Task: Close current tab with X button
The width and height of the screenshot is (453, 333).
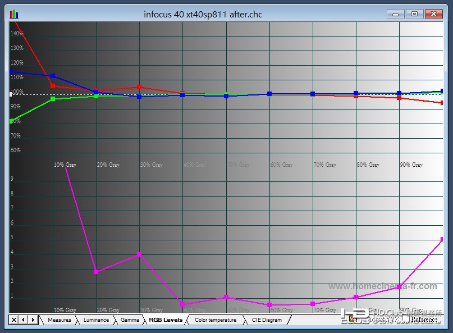Action: 14,320
